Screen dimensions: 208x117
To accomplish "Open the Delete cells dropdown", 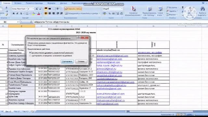I will pyautogui.click(x=172, y=11).
